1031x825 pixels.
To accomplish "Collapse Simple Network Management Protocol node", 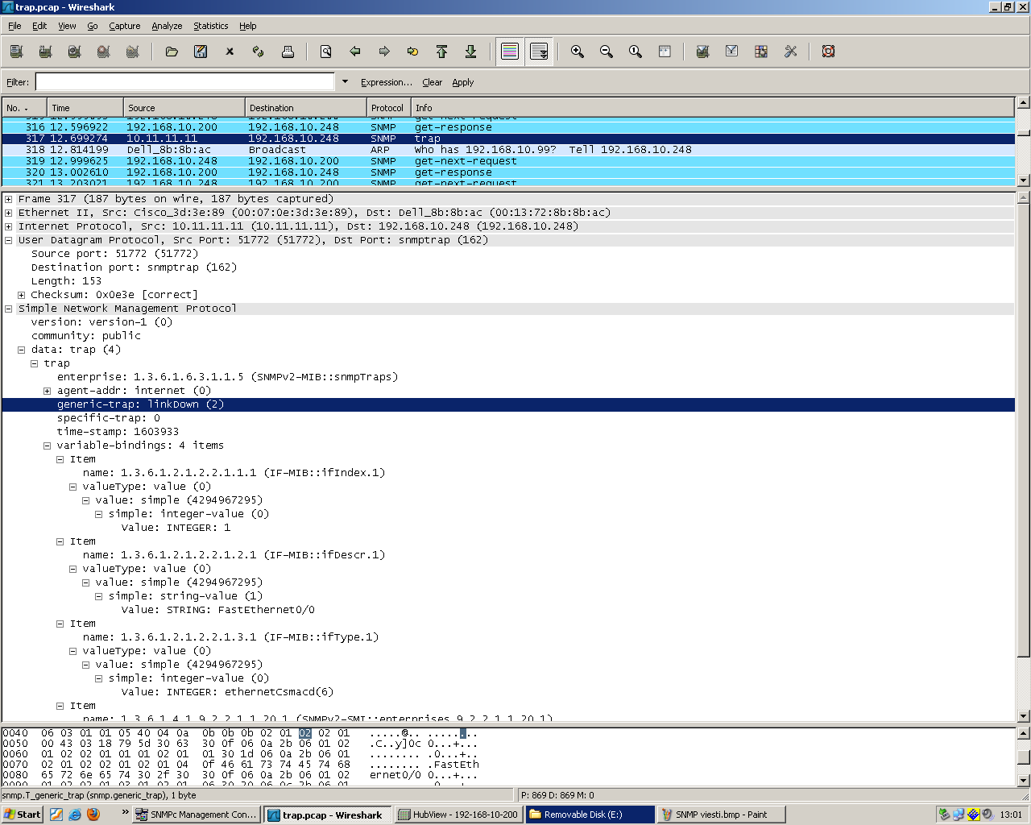I will pyautogui.click(x=9, y=309).
